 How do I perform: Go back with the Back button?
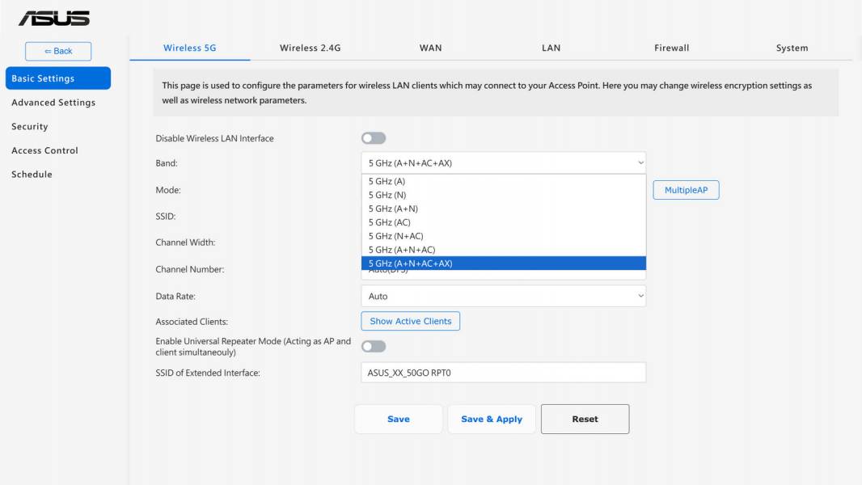(58, 51)
